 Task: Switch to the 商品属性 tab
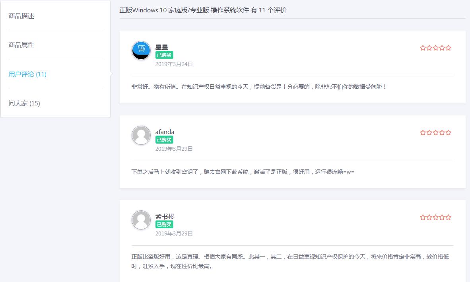(x=21, y=45)
